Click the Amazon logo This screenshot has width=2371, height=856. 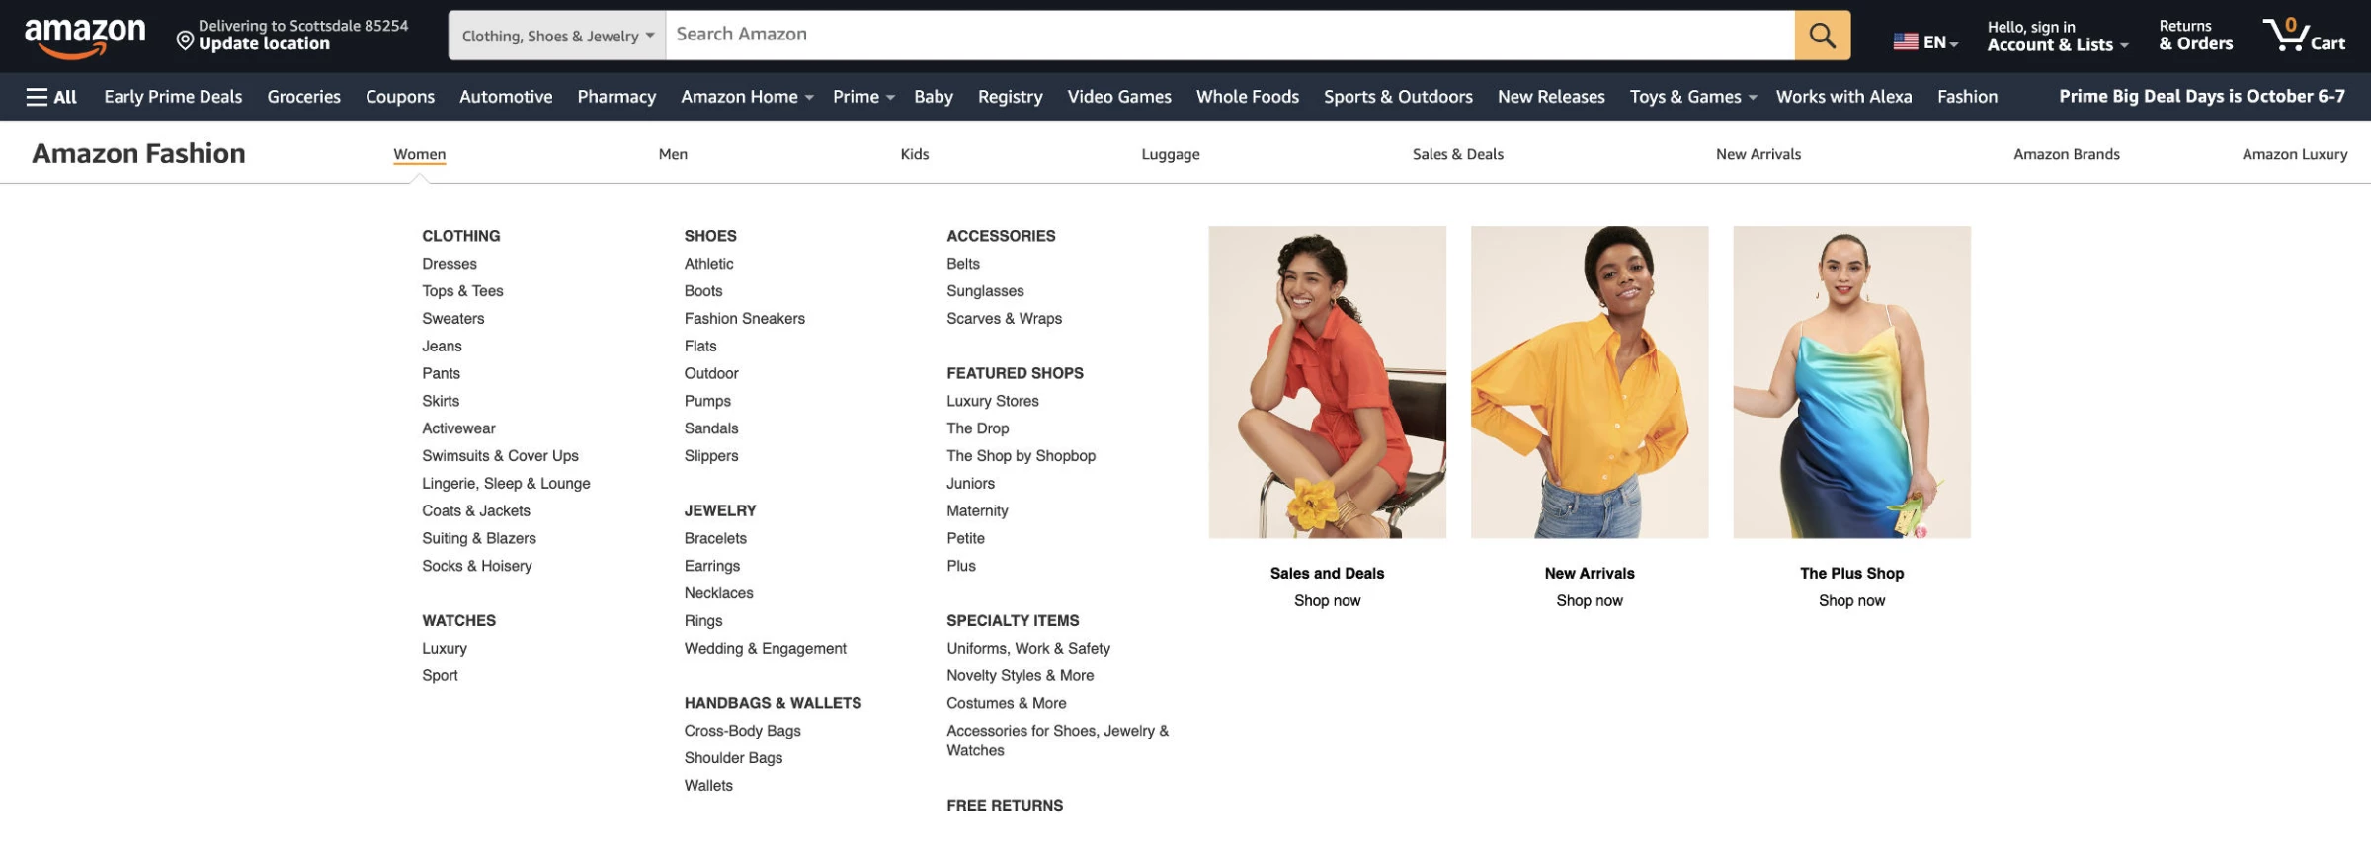click(85, 38)
